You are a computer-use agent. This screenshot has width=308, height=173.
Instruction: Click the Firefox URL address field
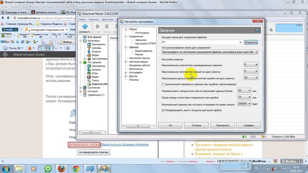(x=45, y=18)
